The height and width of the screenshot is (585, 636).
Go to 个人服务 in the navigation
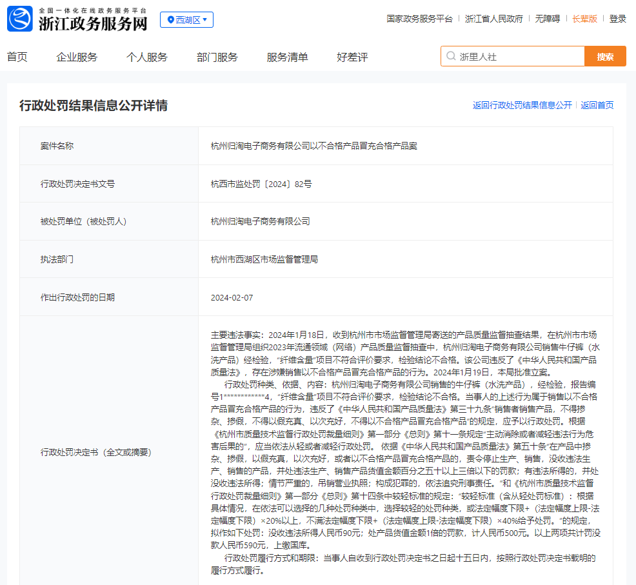pyautogui.click(x=147, y=57)
